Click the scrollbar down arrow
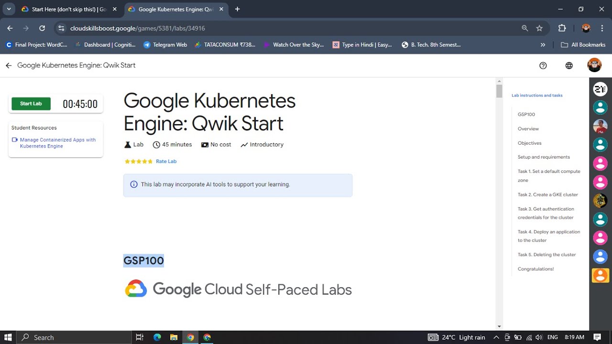This screenshot has height=344, width=612. [499, 326]
